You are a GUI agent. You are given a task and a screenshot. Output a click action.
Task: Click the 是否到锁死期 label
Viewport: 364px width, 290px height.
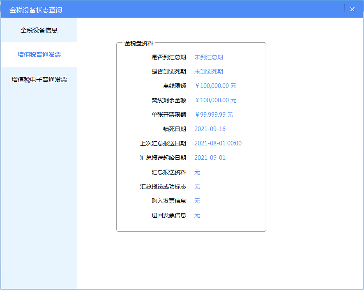[169, 71]
